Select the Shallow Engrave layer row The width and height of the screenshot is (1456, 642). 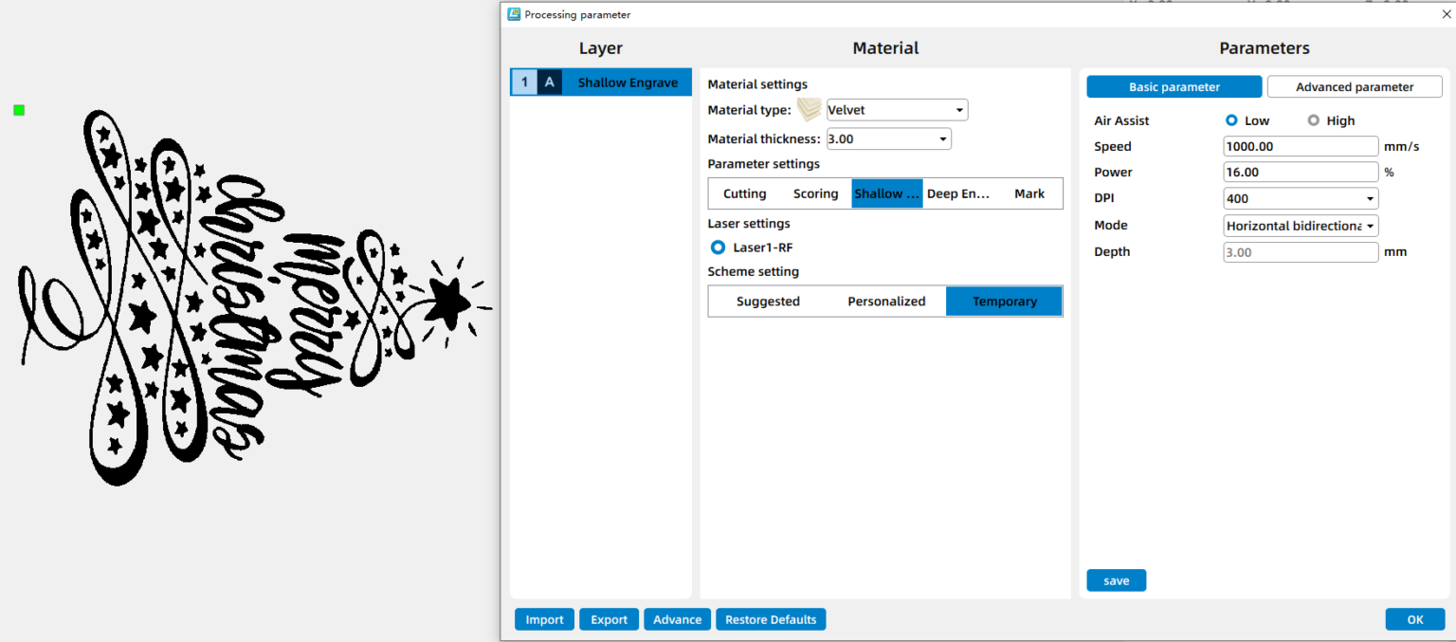pyautogui.click(x=627, y=83)
